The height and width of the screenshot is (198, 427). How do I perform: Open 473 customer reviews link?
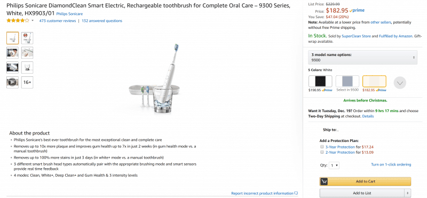(x=58, y=21)
